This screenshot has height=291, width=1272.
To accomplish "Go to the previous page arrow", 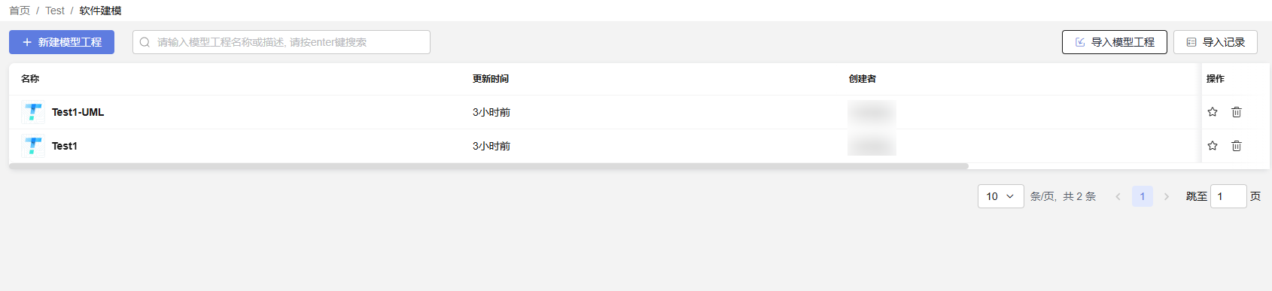I will click(1118, 196).
